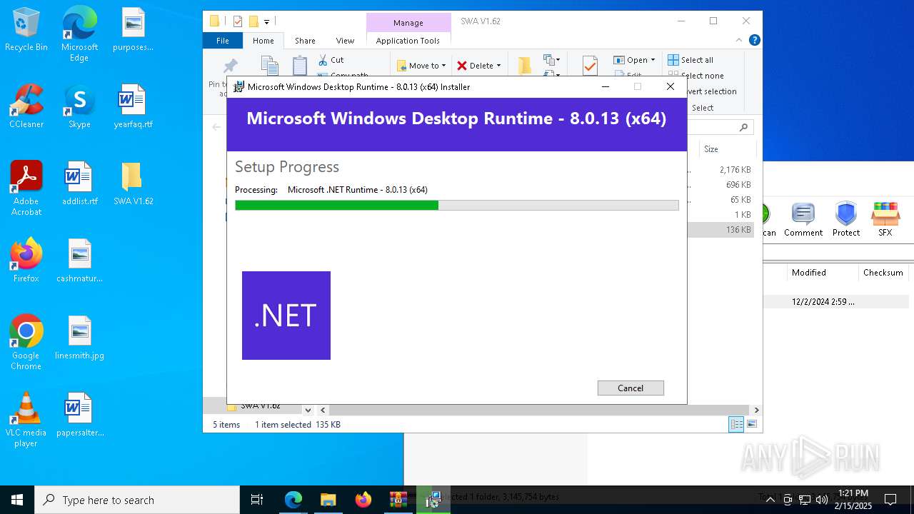914x514 pixels.
Task: Open the Customize Quick Access Toolbar dropdown
Action: click(x=266, y=22)
